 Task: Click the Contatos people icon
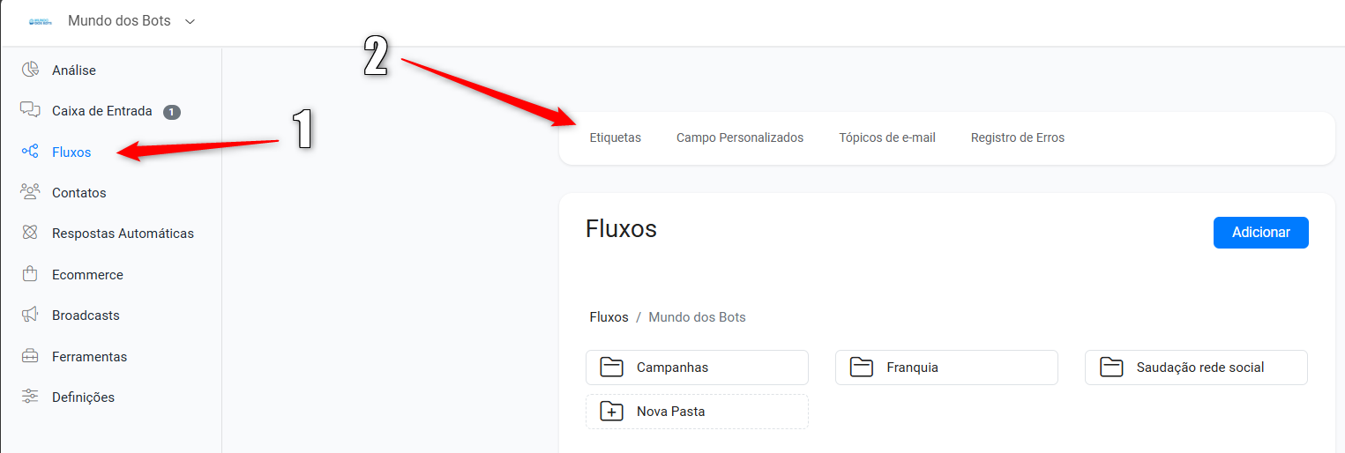(31, 192)
